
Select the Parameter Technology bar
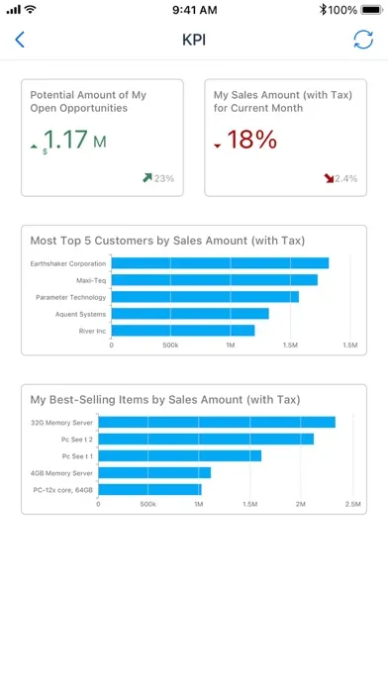(x=205, y=297)
